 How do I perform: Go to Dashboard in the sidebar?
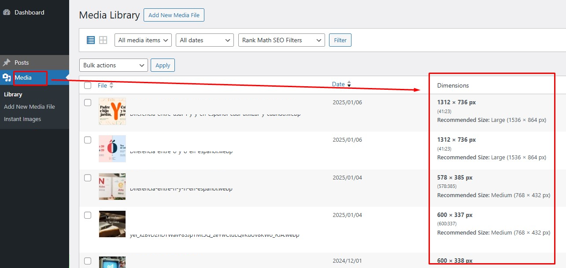(29, 12)
